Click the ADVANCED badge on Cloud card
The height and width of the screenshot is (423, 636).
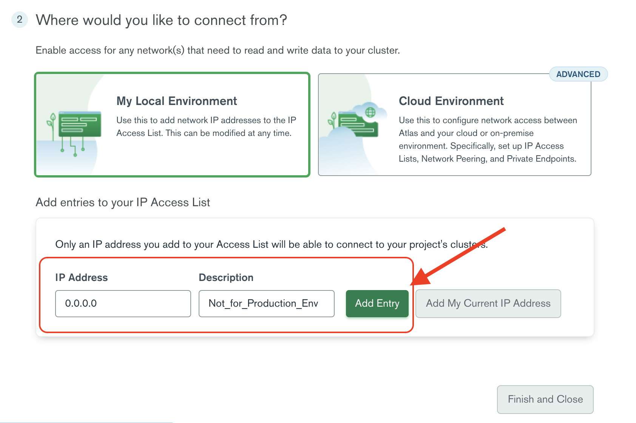[x=578, y=74]
